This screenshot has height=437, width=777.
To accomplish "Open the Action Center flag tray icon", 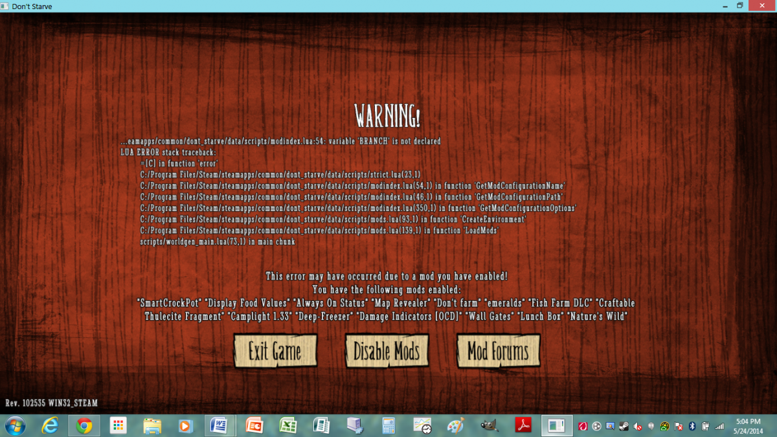I will [x=679, y=426].
